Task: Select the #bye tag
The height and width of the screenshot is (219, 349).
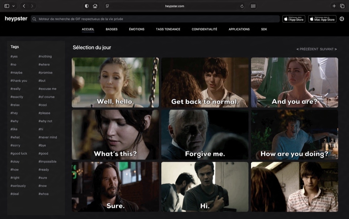Action: pyautogui.click(x=42, y=145)
